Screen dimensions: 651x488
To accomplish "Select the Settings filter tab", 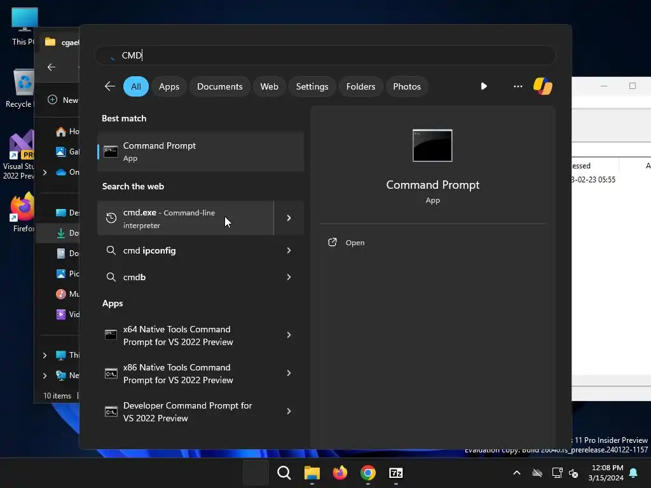I will pos(312,86).
